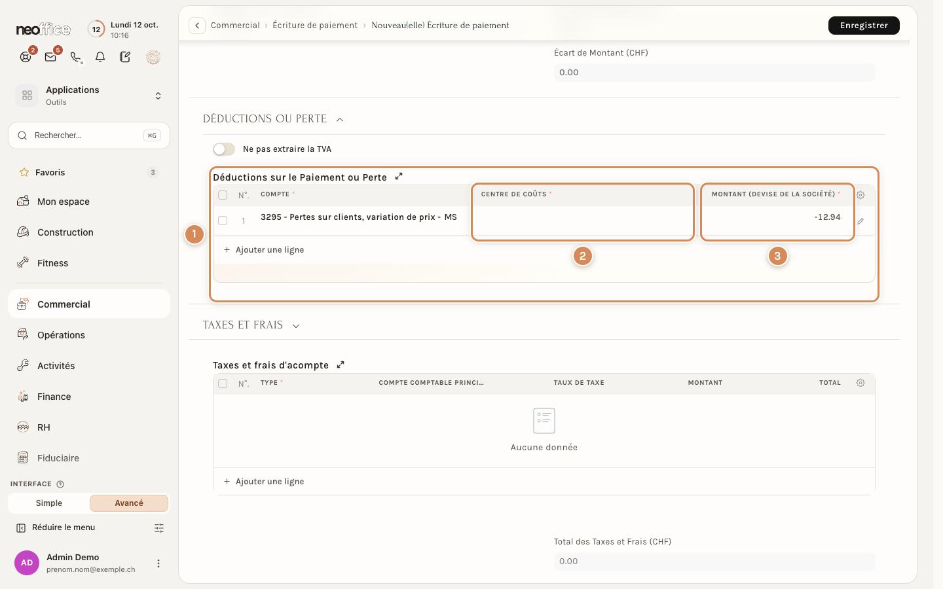Open the support icon with badge 2
Image resolution: width=943 pixels, height=589 pixels.
pos(26,57)
